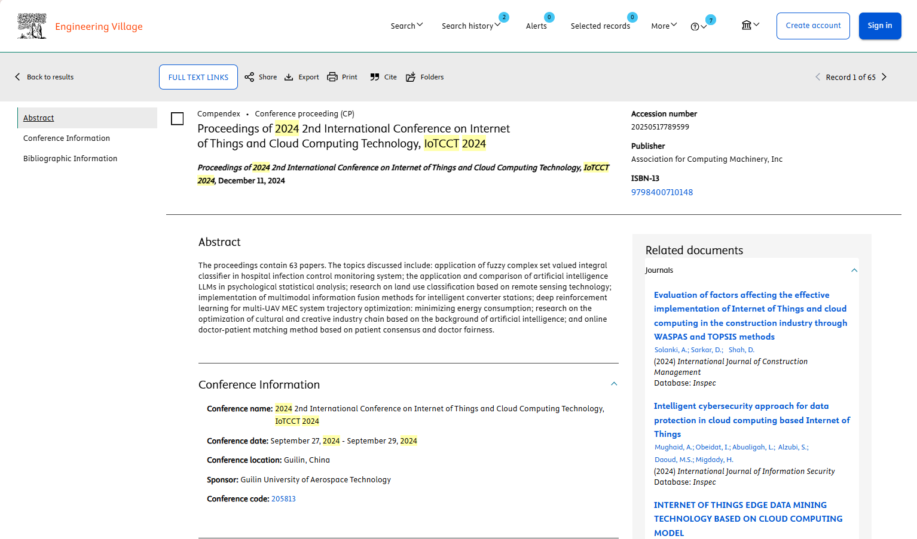Viewport: 917px width, 539px height.
Task: Click the institution building icon
Action: (x=747, y=25)
